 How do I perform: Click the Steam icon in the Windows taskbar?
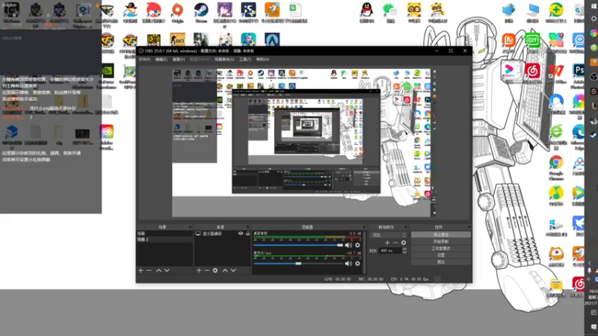tap(594, 135)
